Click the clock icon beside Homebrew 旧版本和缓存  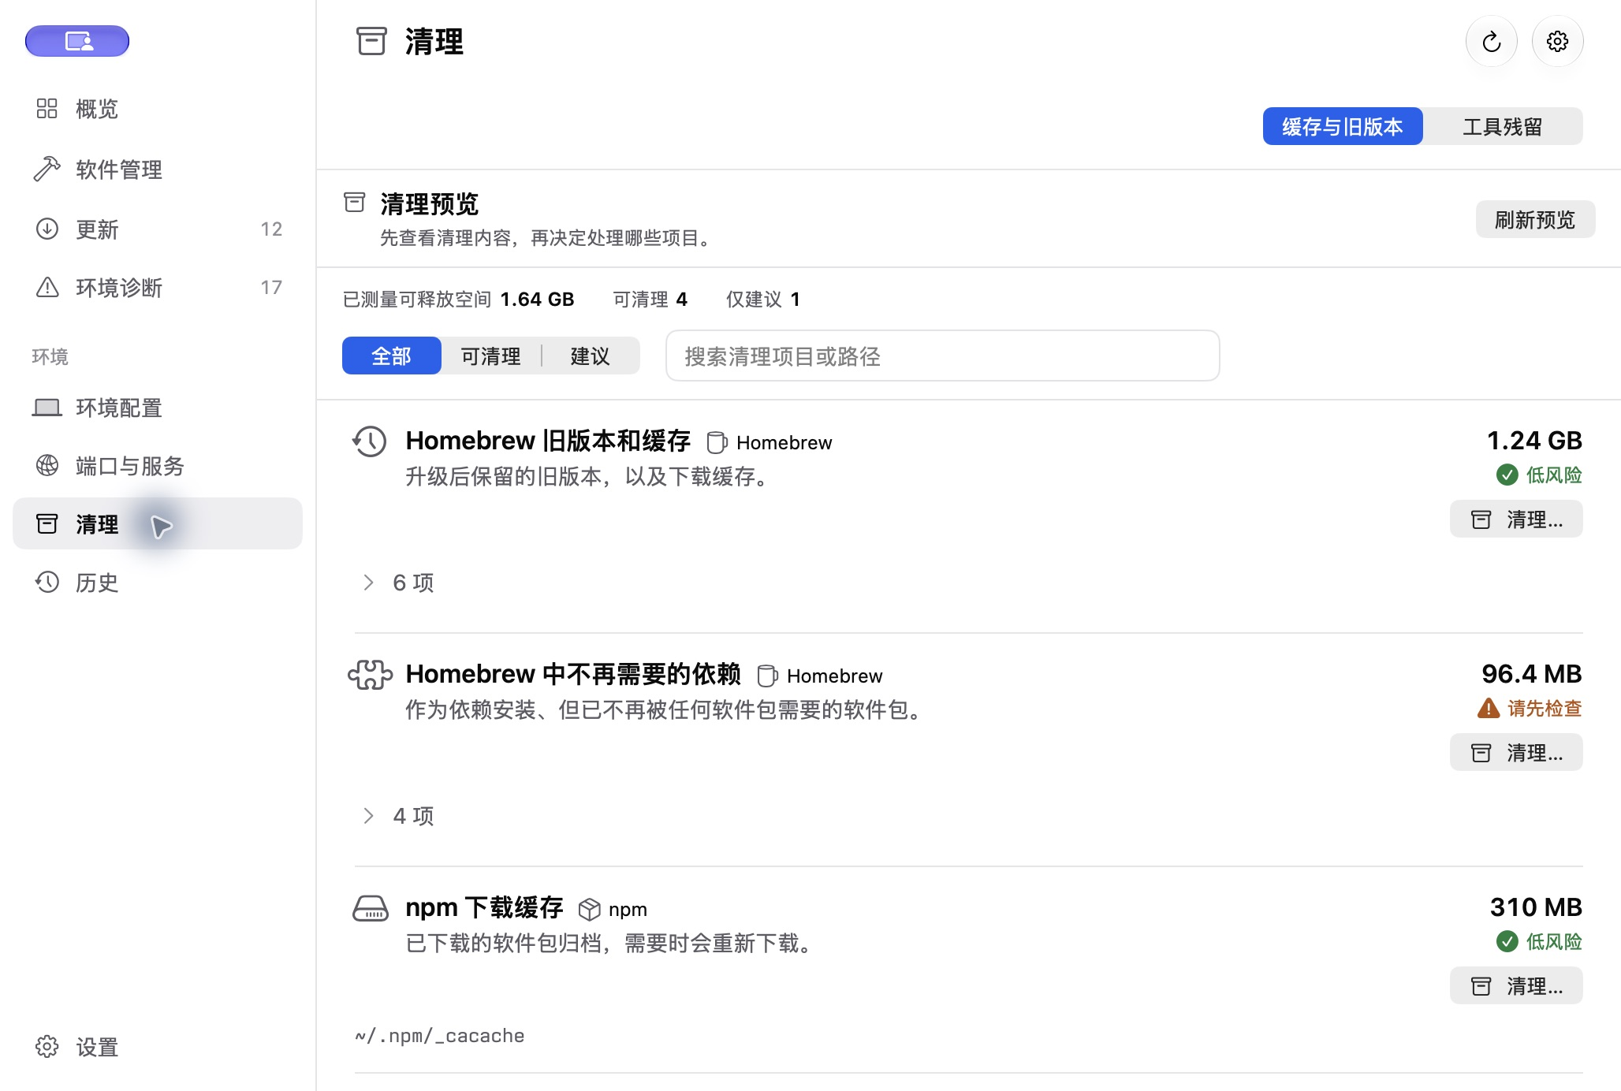pyautogui.click(x=369, y=441)
